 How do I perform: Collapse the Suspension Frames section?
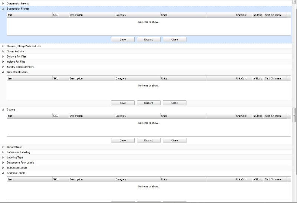click(3, 9)
